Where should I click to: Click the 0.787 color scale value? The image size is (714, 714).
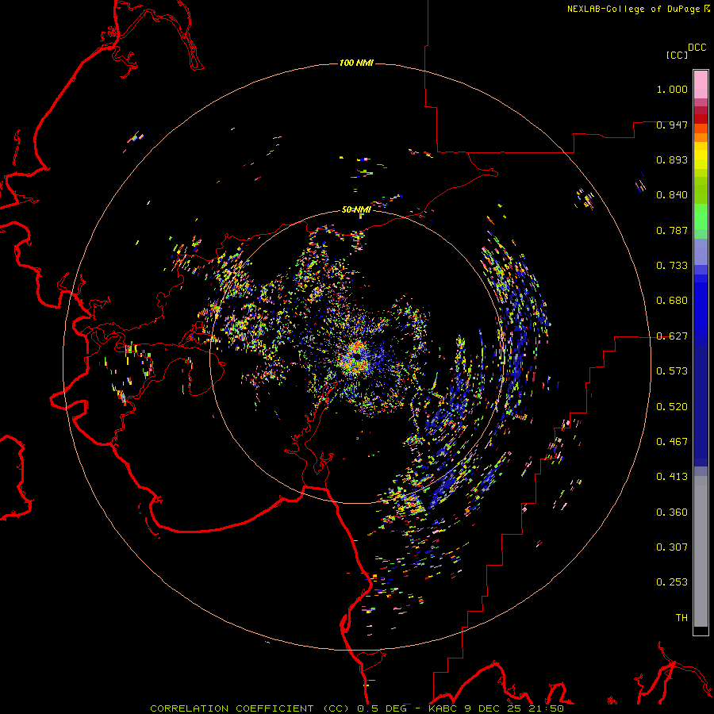672,230
